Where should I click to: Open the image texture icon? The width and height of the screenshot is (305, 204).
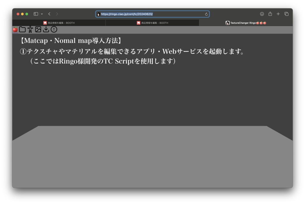38,29
